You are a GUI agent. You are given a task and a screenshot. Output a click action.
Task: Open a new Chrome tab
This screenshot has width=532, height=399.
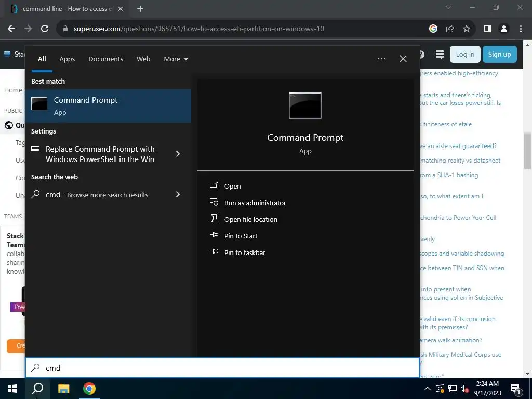point(140,9)
